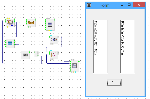Select value 24 in left list
The height and width of the screenshot is (99, 150).
[95, 22]
